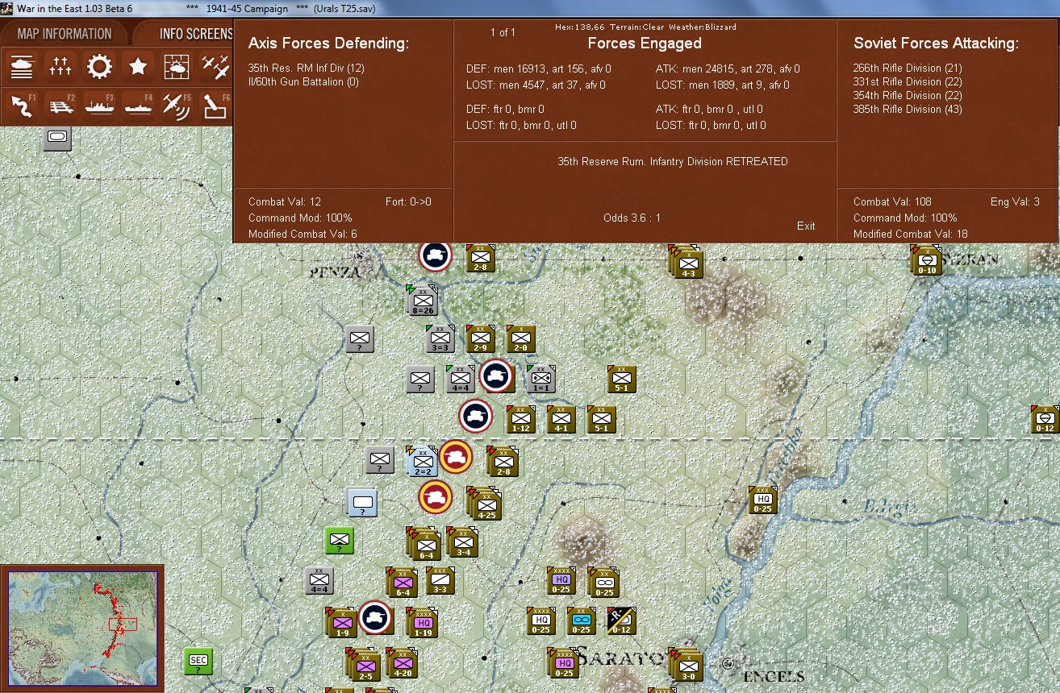
Task: Select the green unknown infantry counter
Action: point(340,540)
